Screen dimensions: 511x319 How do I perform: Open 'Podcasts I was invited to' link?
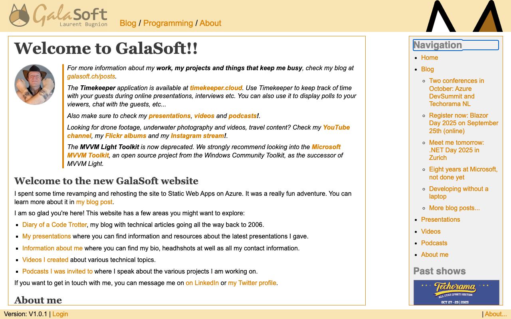click(57, 271)
